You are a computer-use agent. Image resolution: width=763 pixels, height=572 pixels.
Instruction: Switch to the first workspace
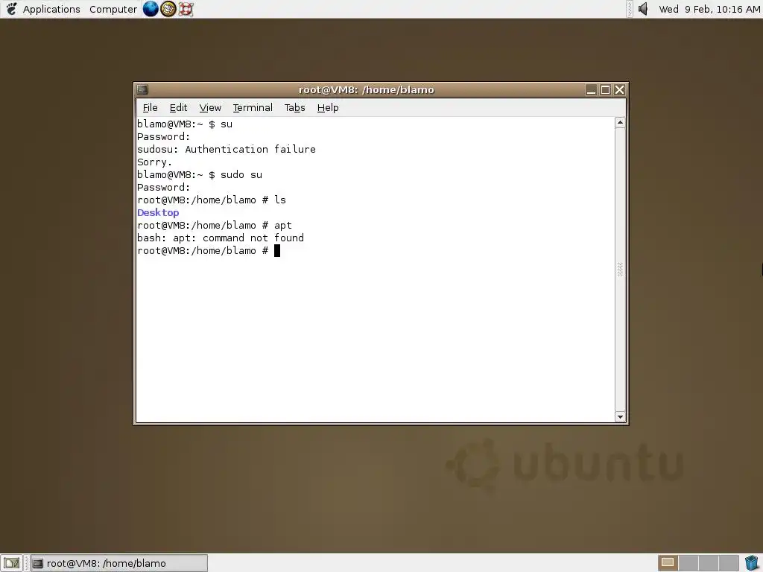click(x=668, y=563)
